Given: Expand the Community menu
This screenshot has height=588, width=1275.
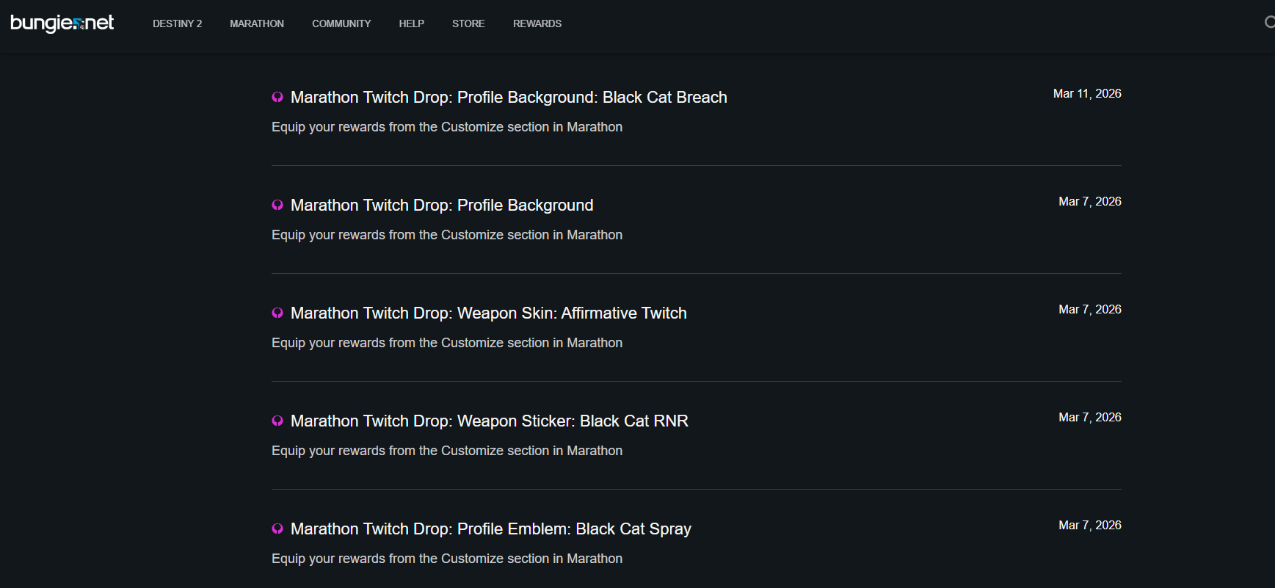Looking at the screenshot, I should coord(341,23).
